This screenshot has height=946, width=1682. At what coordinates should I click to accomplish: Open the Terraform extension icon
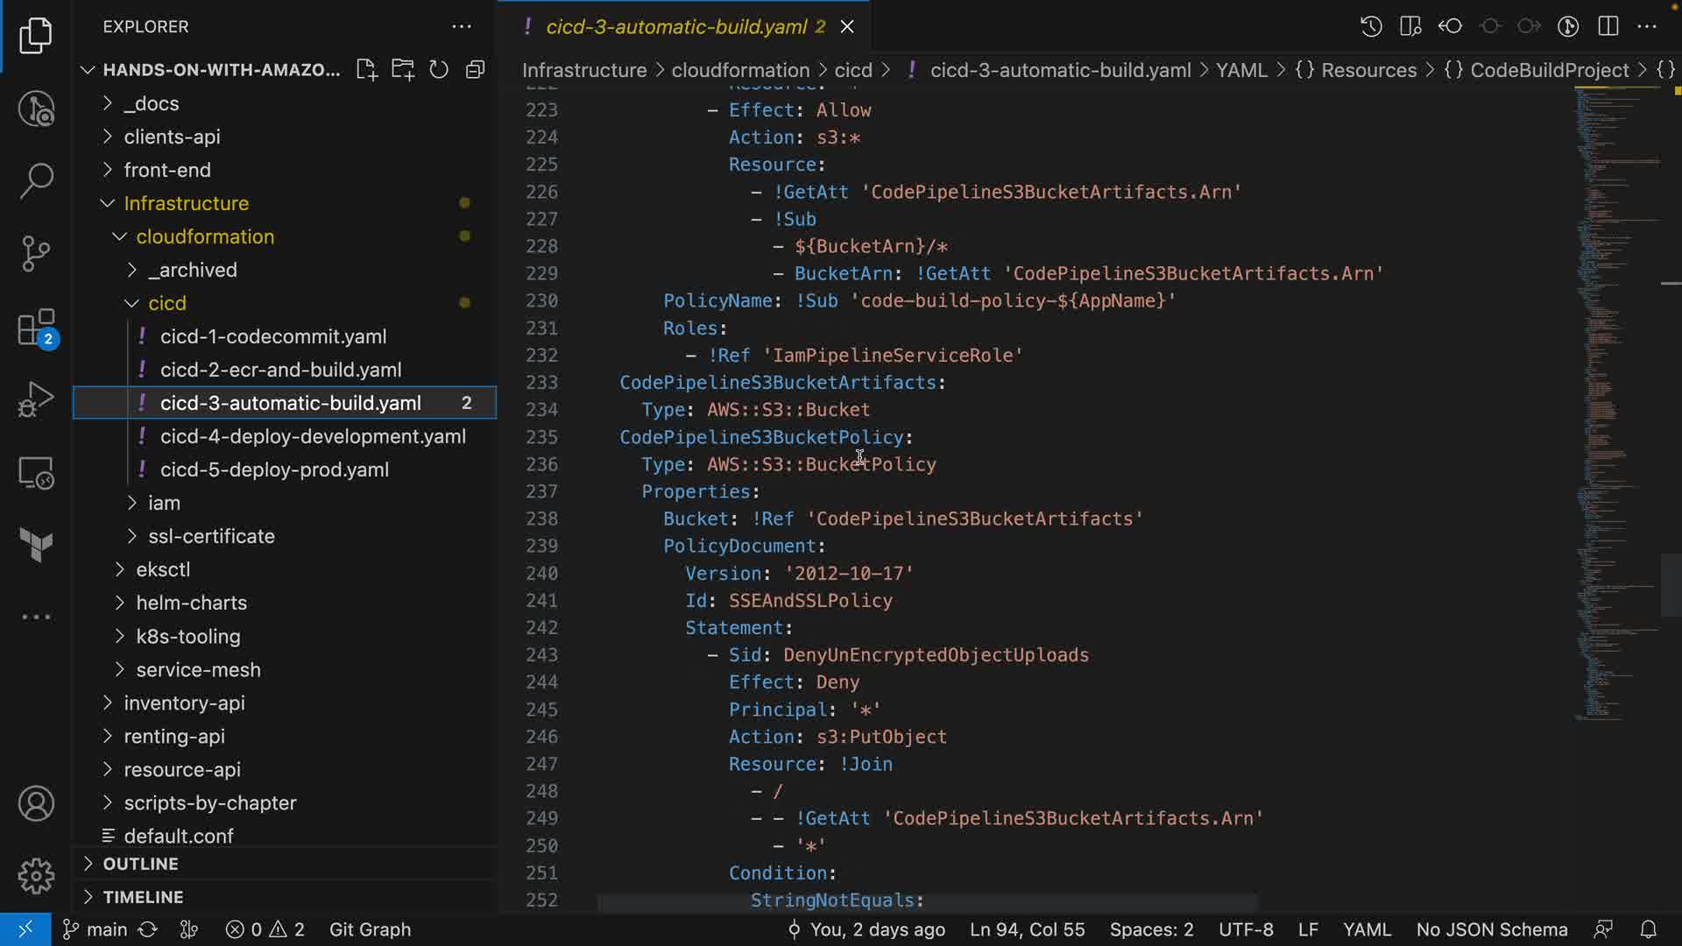[x=36, y=545]
